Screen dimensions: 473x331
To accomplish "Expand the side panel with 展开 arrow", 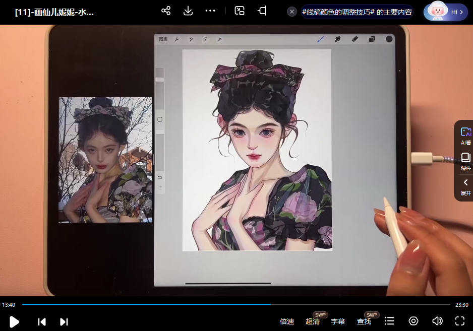I will pyautogui.click(x=465, y=186).
